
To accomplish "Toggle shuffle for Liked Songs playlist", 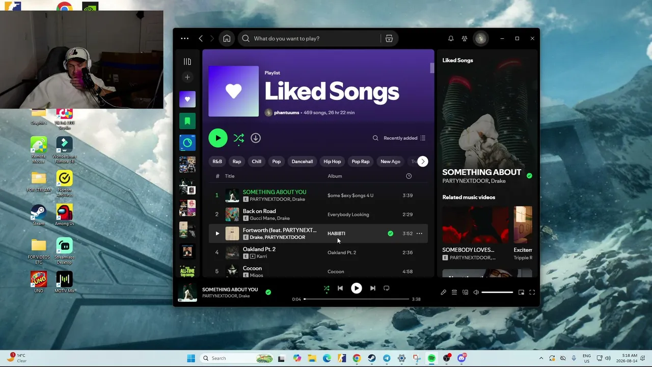I will 238,138.
